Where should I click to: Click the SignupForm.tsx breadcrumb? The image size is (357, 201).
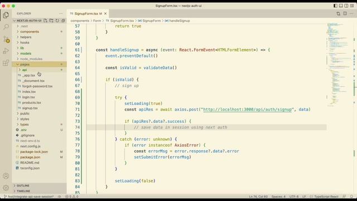pyautogui.click(x=120, y=21)
